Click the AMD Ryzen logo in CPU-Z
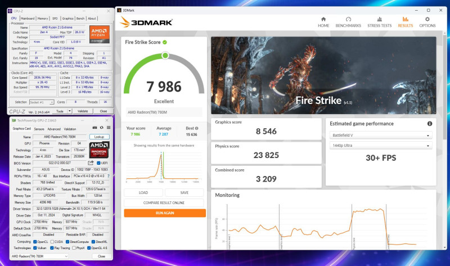The image size is (450, 266). coord(100,34)
